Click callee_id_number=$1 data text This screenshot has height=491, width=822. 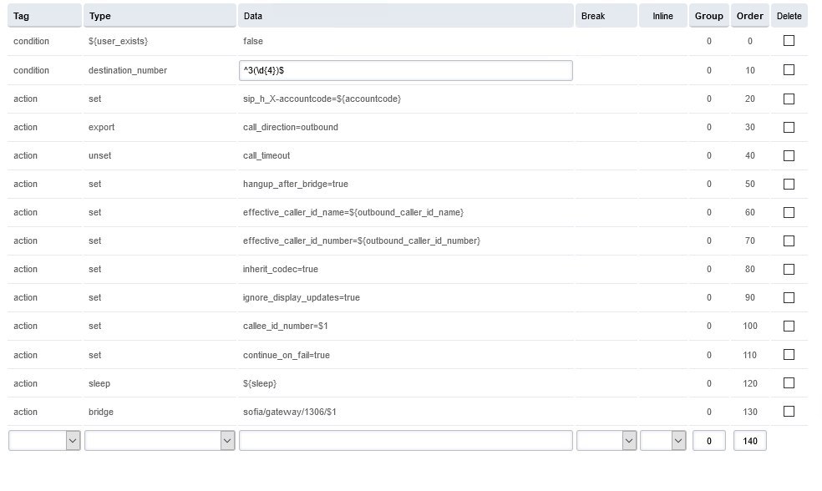tap(285, 326)
